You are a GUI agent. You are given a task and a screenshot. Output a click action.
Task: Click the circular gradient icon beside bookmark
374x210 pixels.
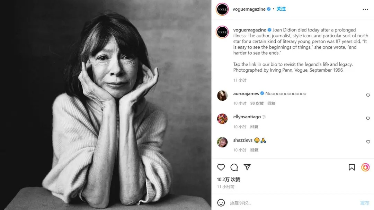[x=365, y=167]
